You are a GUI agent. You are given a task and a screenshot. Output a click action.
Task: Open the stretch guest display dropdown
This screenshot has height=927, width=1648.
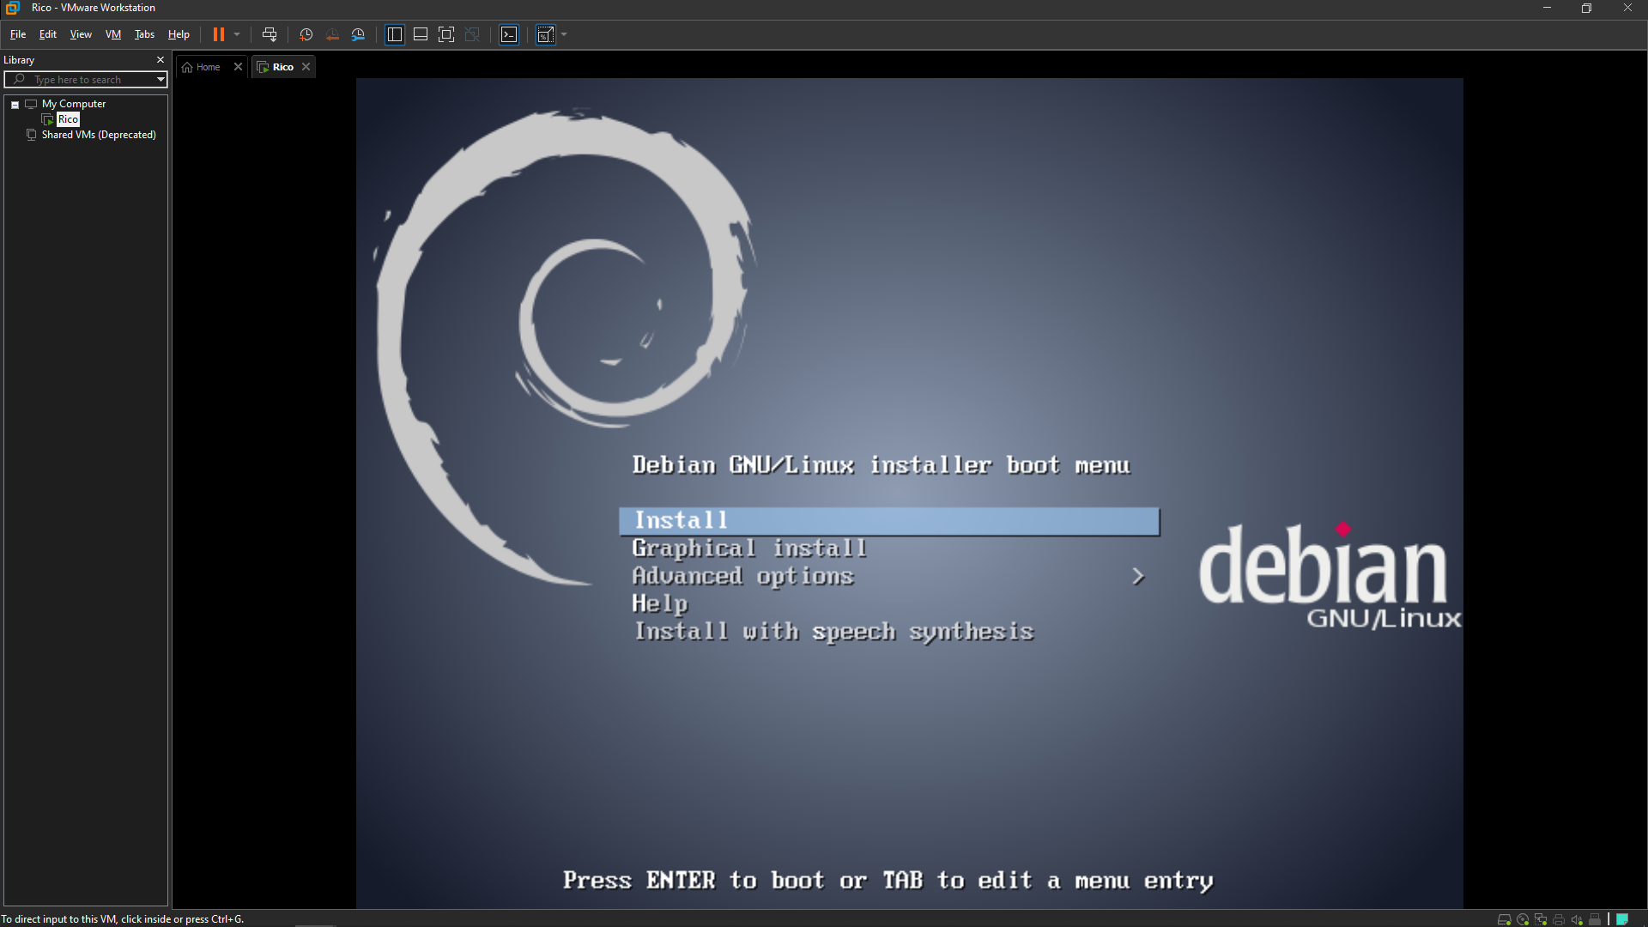[x=563, y=35]
